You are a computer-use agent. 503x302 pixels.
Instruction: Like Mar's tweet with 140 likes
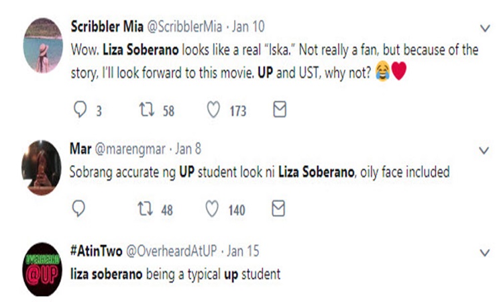tap(213, 209)
